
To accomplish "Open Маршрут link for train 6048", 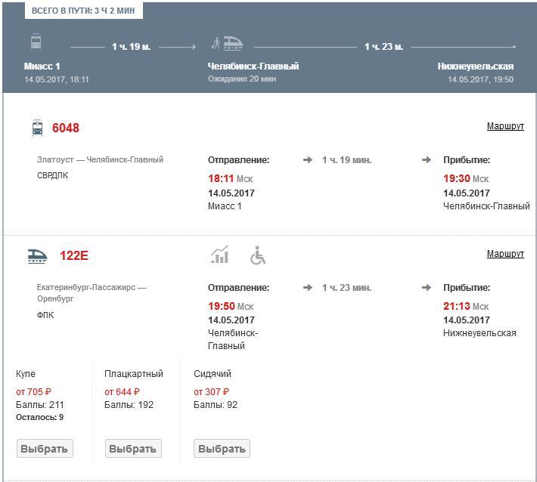I will 504,126.
